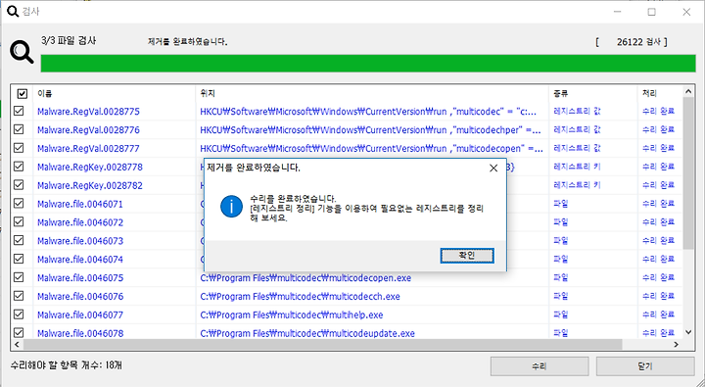Uncheck Malware.file.0046076 checkbox
Viewport: 705px width, 387px height.
pyautogui.click(x=19, y=296)
